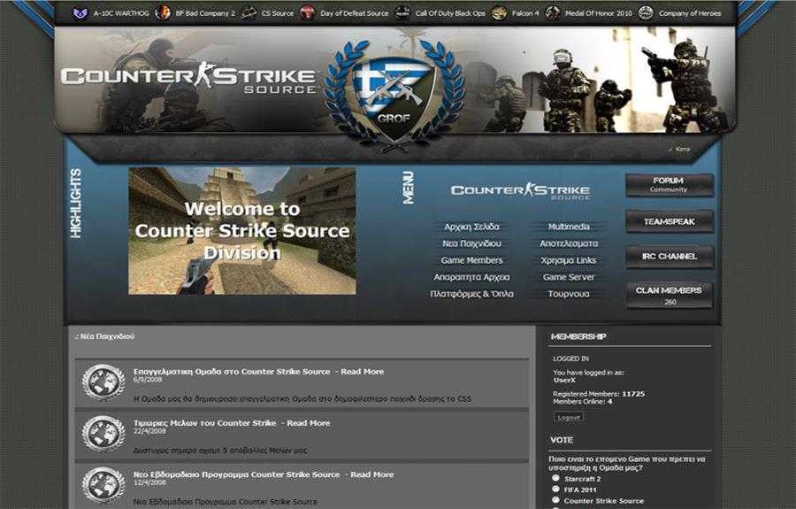Click the 22/4/2008 article date

[149, 431]
